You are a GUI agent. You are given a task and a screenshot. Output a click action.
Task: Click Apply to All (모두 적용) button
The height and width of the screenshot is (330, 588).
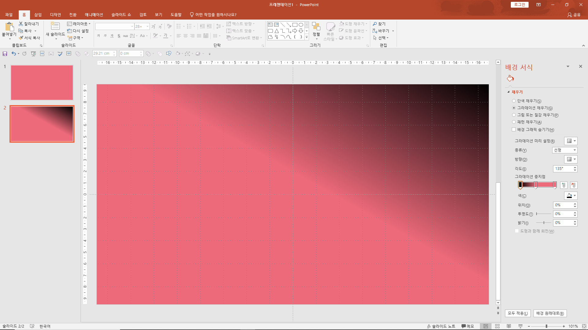click(x=518, y=313)
